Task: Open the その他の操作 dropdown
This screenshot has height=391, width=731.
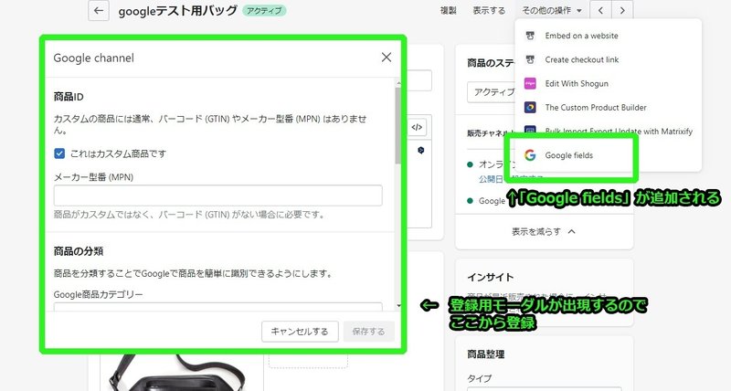Action: [551, 10]
